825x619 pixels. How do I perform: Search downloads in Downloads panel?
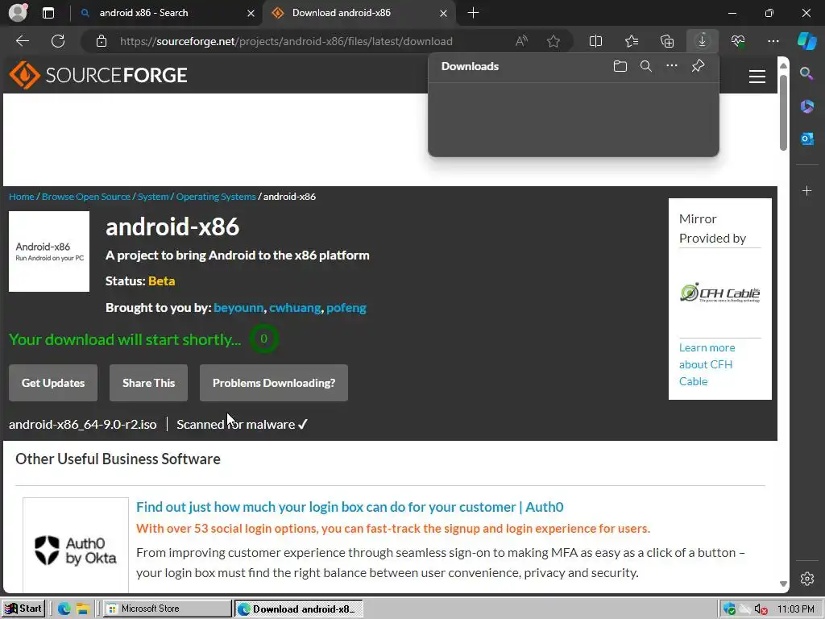pyautogui.click(x=646, y=66)
